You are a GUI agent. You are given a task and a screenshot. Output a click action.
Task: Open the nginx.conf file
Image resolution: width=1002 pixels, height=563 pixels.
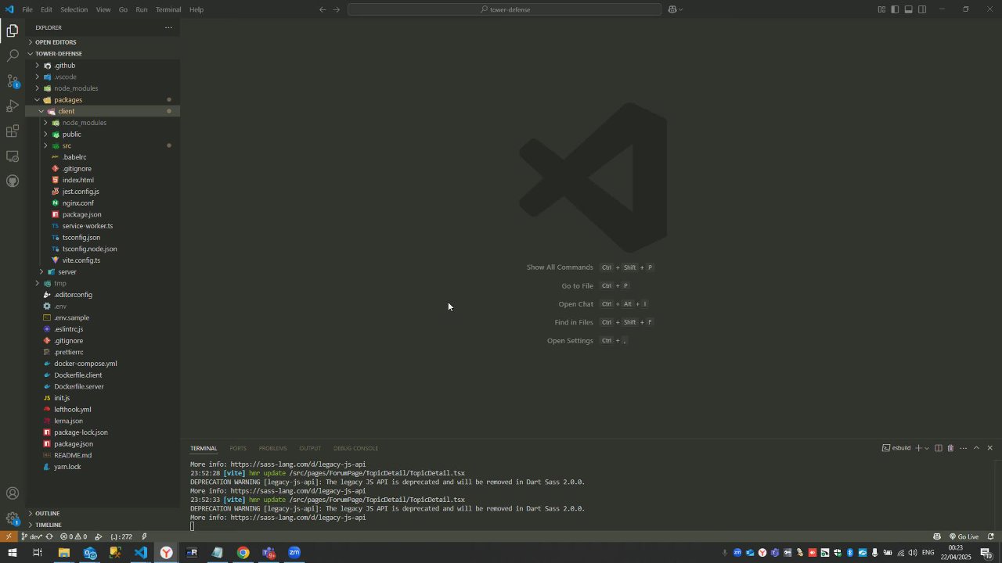pos(103,203)
